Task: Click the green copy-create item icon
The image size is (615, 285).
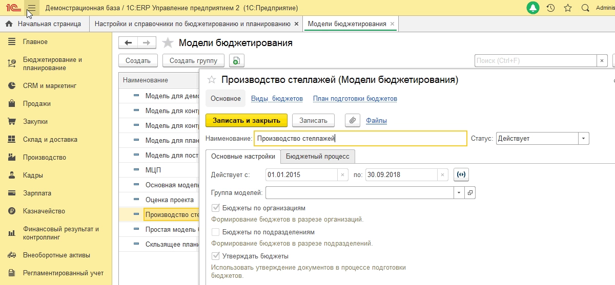Action: tap(236, 60)
